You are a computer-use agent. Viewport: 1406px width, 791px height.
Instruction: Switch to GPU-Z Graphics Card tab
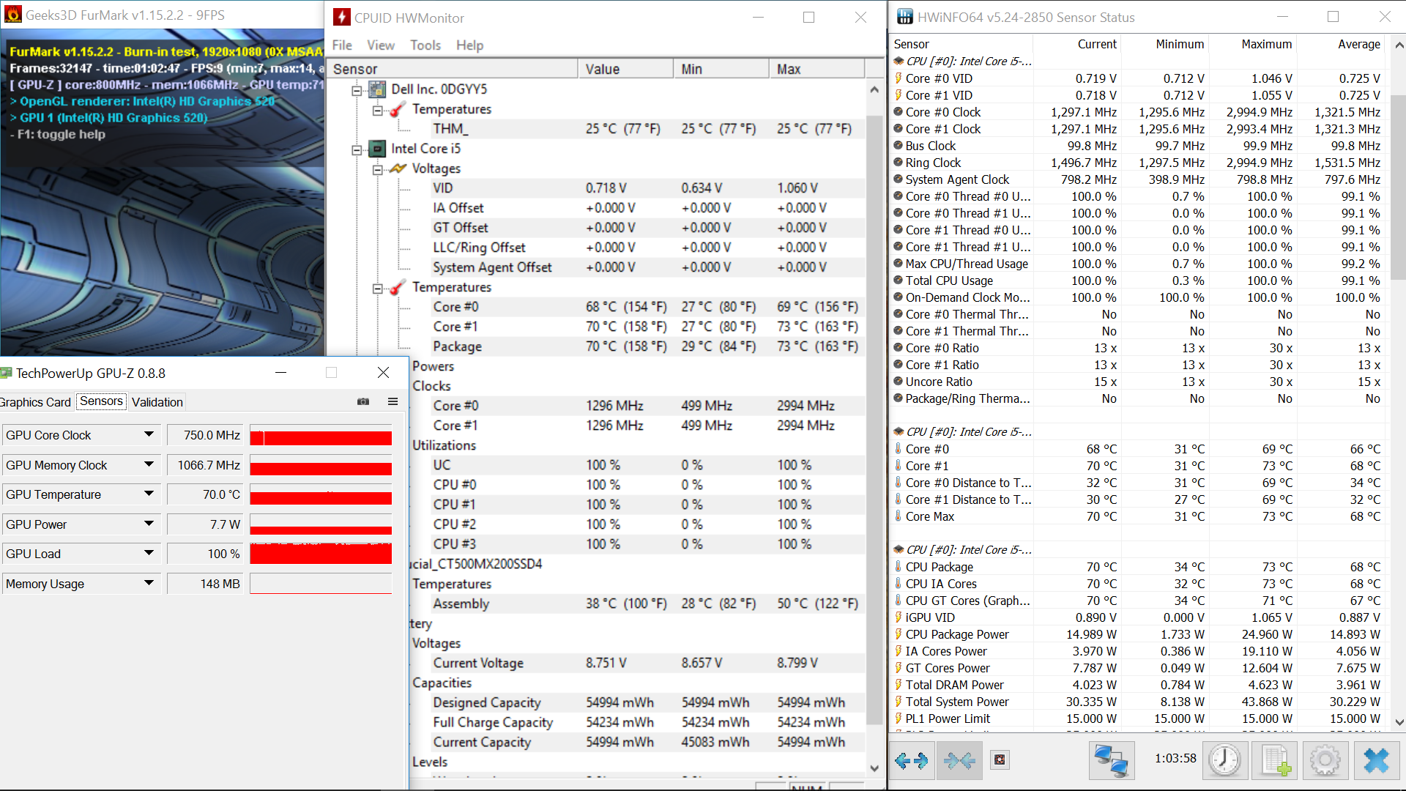(35, 402)
